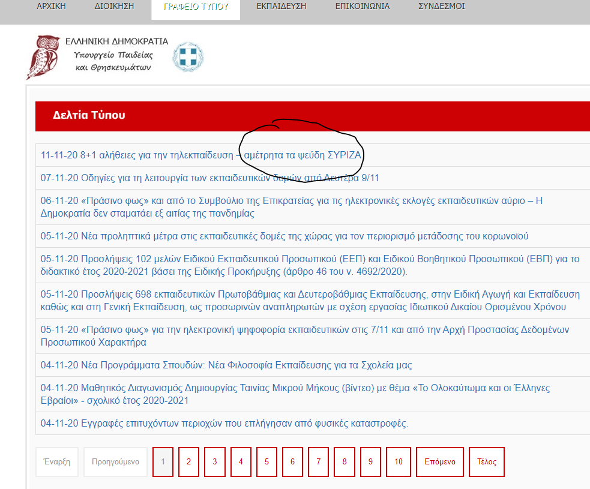This screenshot has height=489, width=590.
Task: Open the ΣΥΝΔΕΣΜΟΙ menu item
Action: 441,7
